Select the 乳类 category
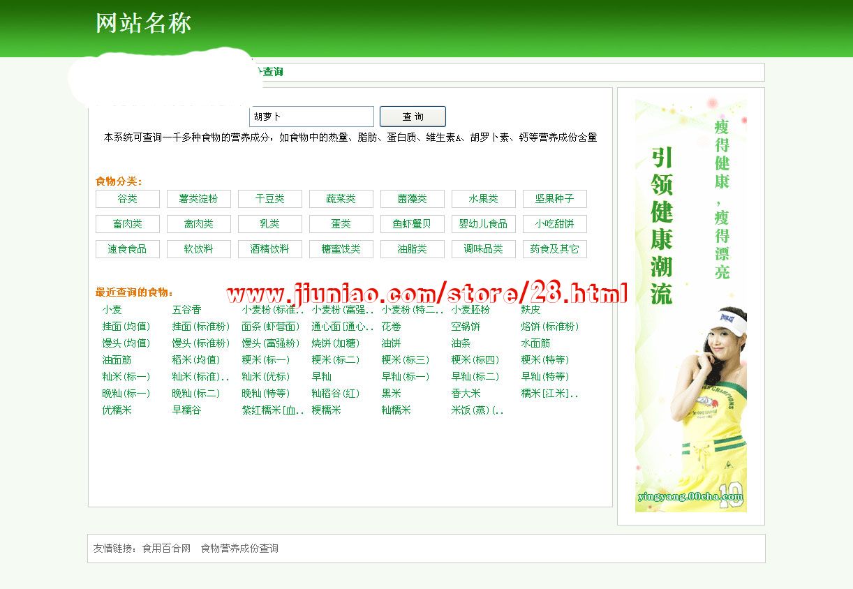The width and height of the screenshot is (853, 589). 270,224
